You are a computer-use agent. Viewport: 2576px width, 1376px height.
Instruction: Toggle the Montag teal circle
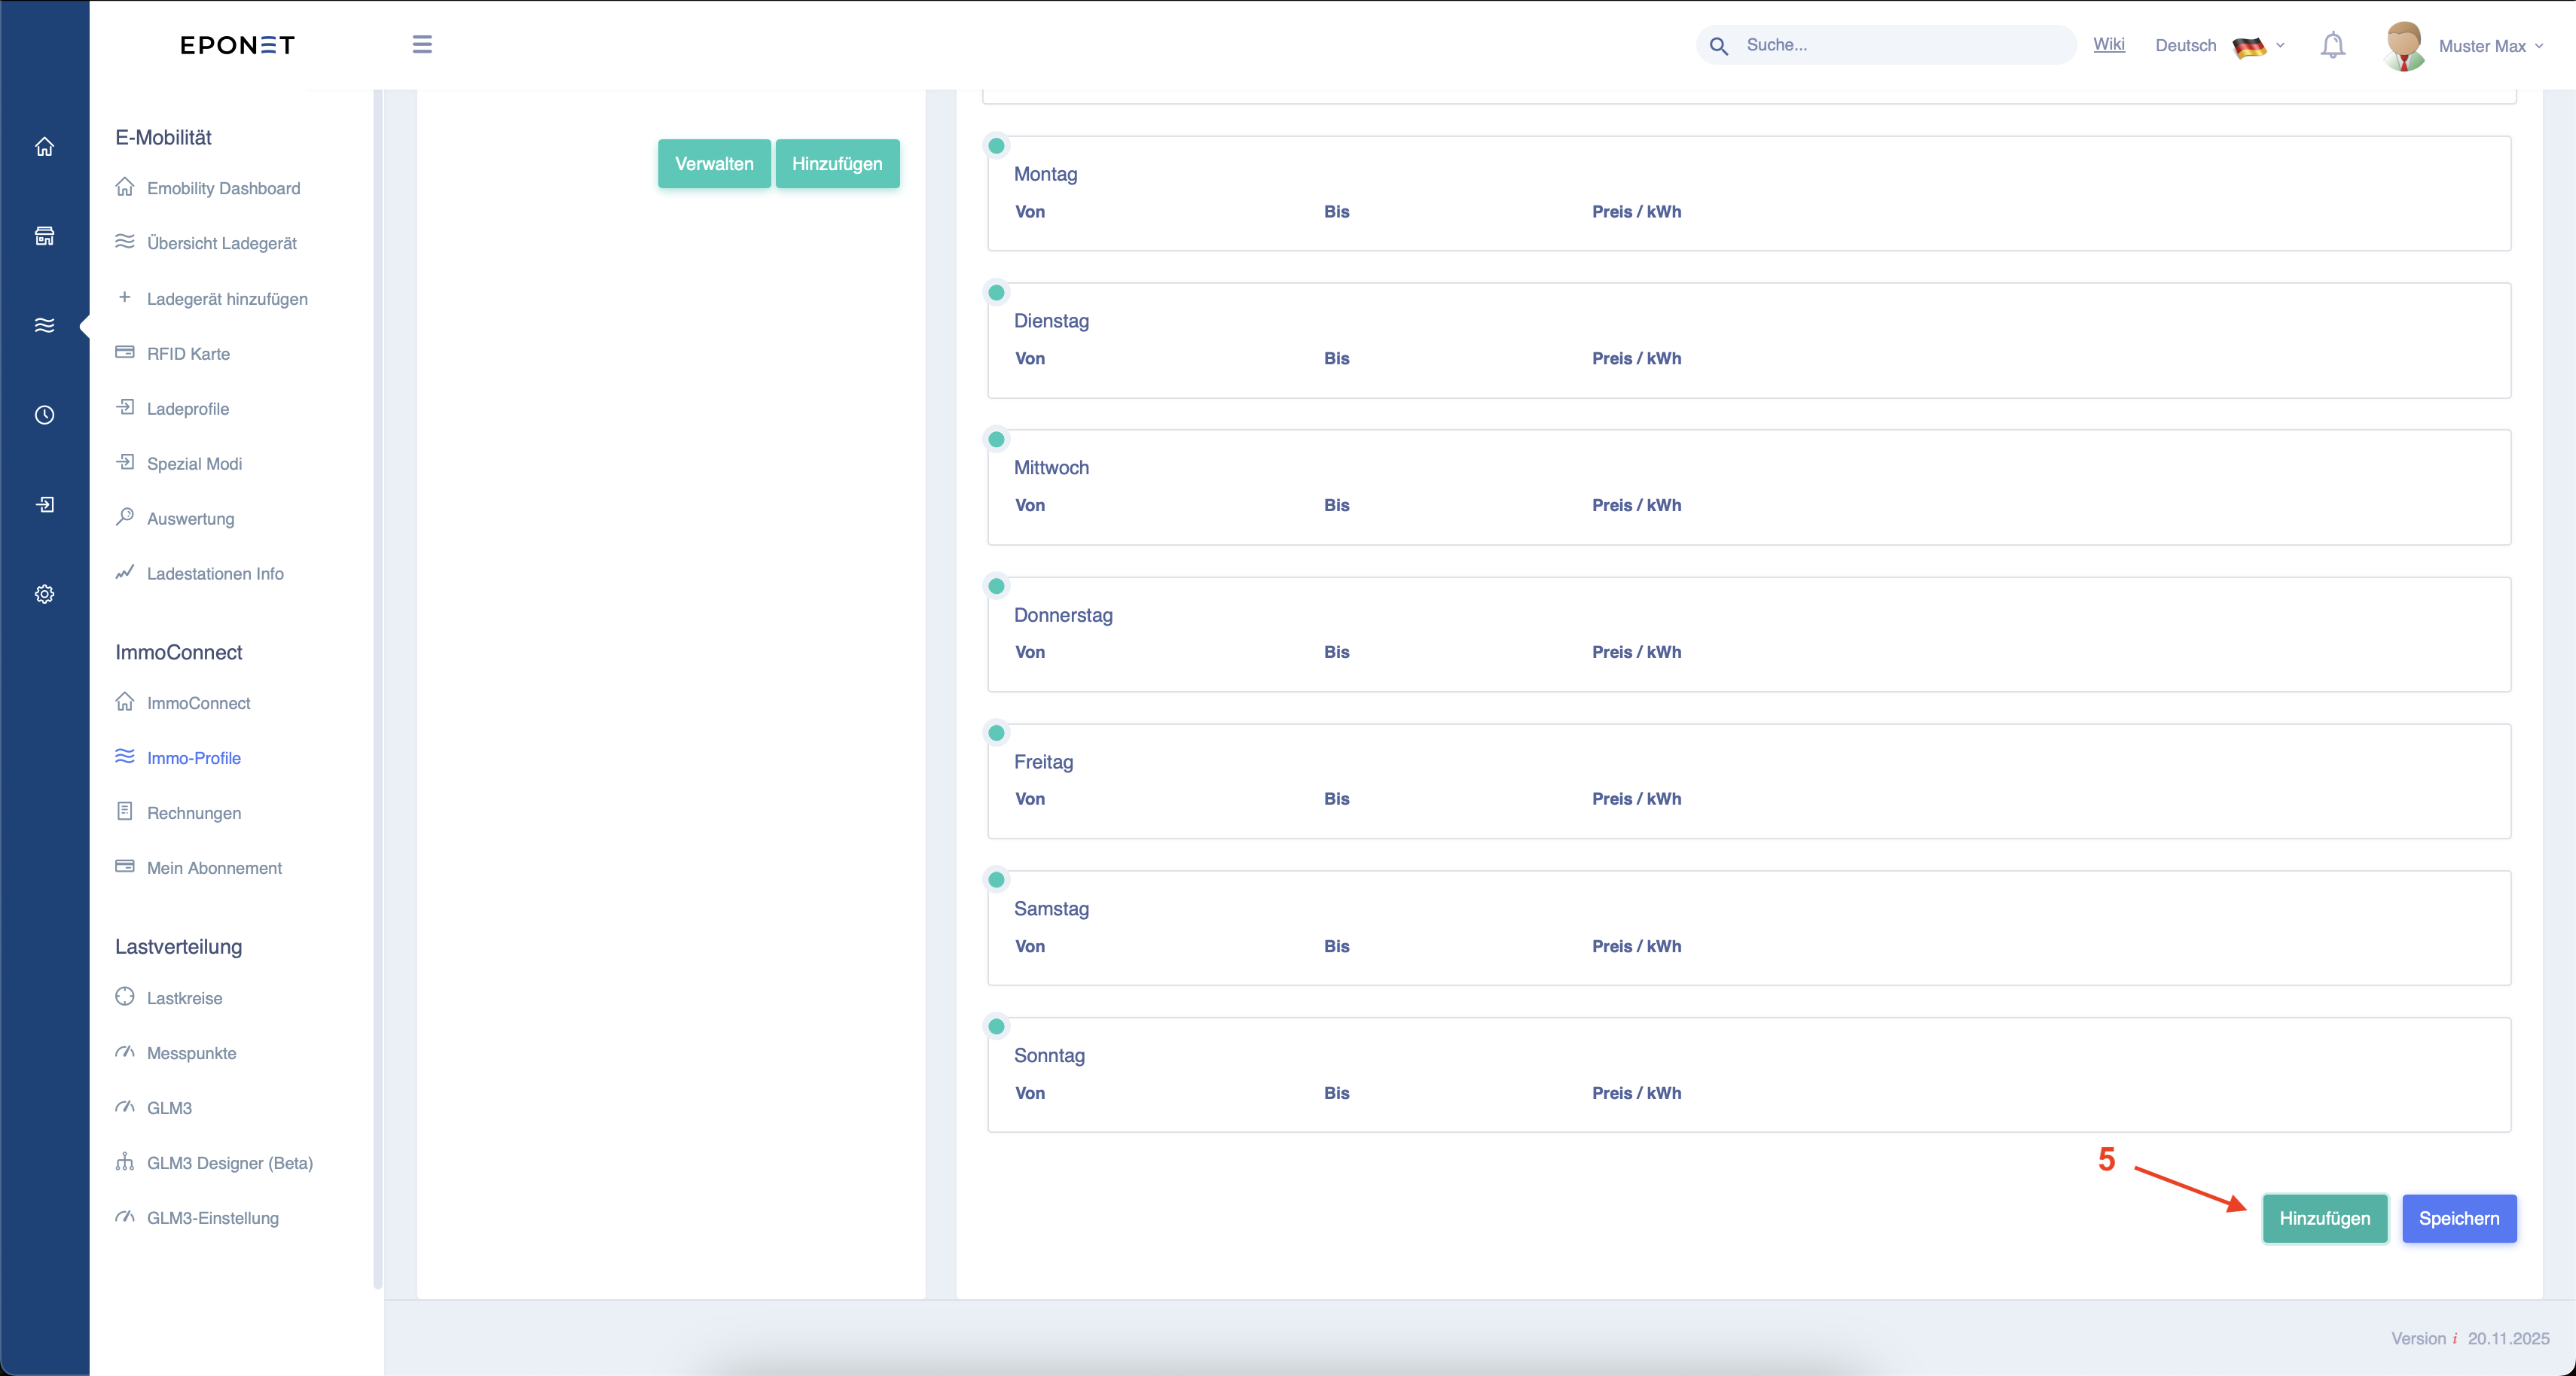996,146
